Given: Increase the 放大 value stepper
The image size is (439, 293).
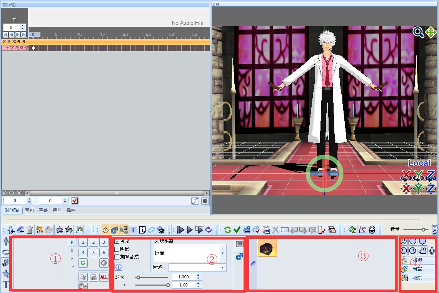Looking at the screenshot, I should (x=198, y=275).
